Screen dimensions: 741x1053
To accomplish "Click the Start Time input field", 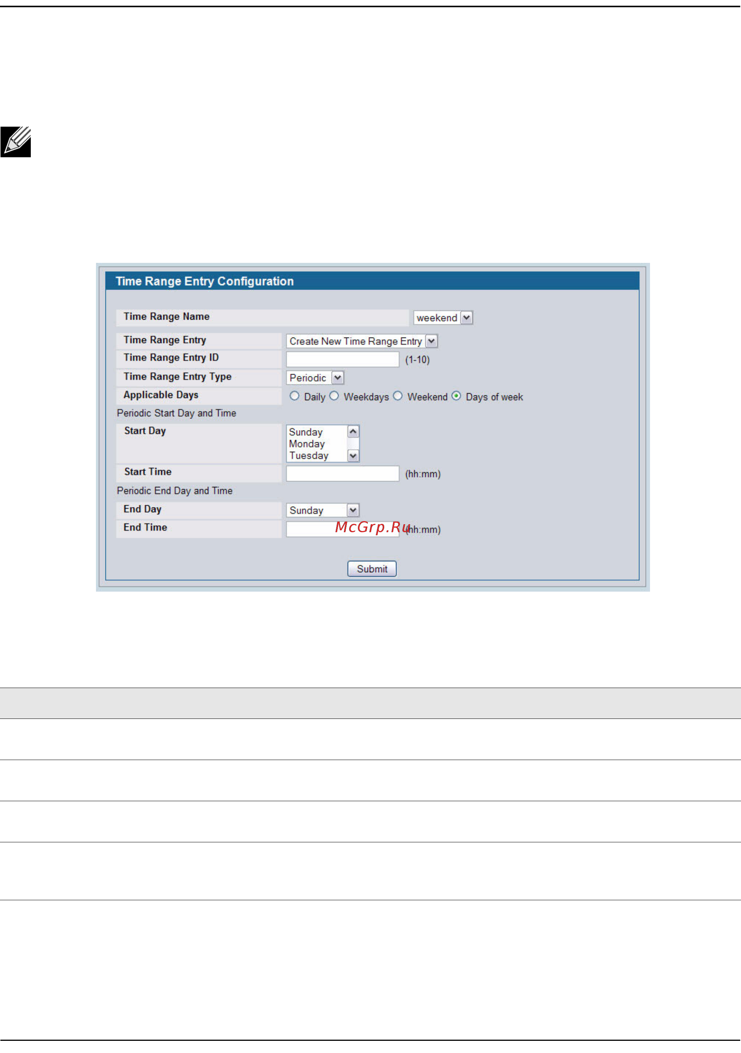I will pos(342,473).
